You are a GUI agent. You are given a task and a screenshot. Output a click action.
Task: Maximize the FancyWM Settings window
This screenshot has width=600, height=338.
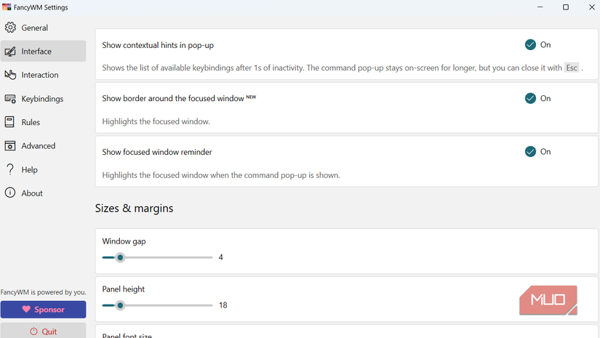pos(566,7)
